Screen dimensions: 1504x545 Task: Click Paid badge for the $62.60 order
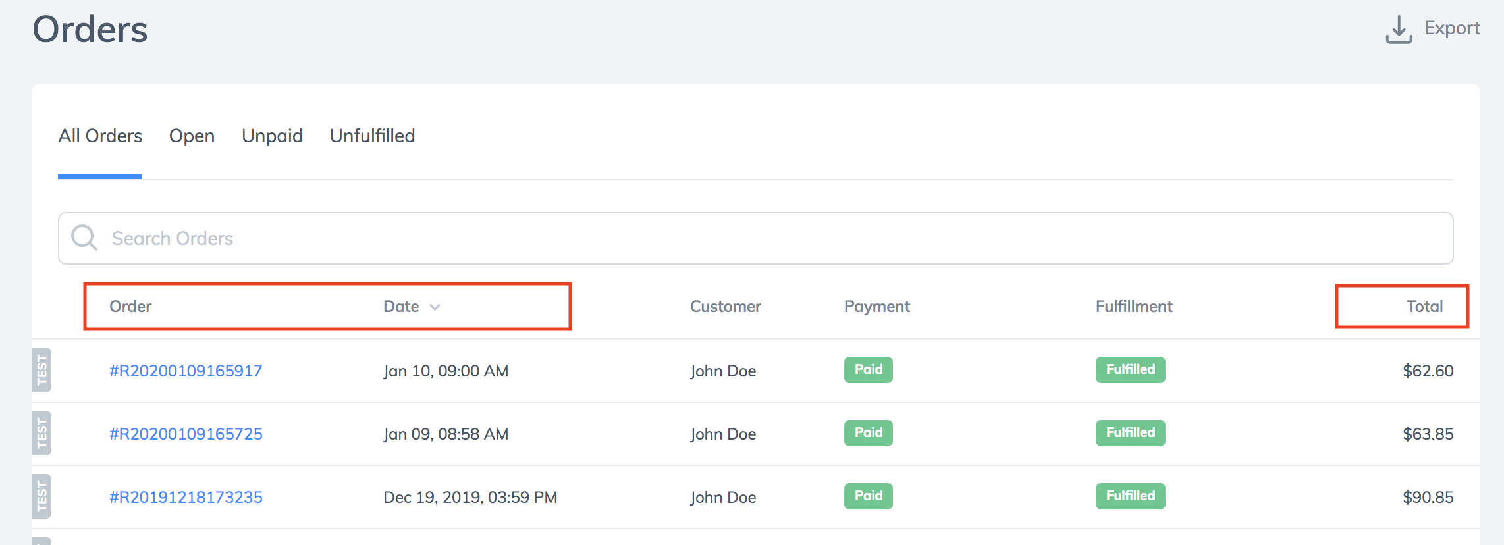point(869,369)
